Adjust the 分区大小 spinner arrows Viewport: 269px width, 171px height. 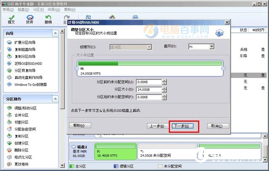pyautogui.click(x=164, y=89)
